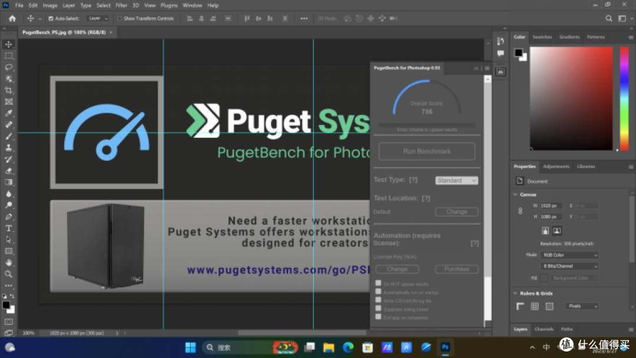This screenshot has width=636, height=358.
Task: Click Change button next to Test Location Default
Action: coord(457,211)
